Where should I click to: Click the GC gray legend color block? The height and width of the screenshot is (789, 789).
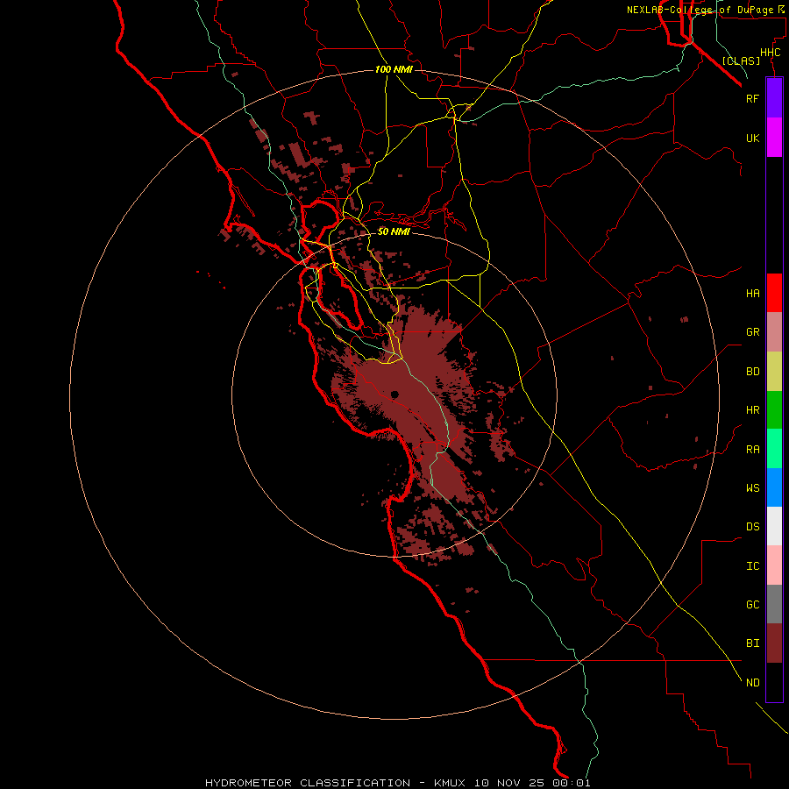774,604
